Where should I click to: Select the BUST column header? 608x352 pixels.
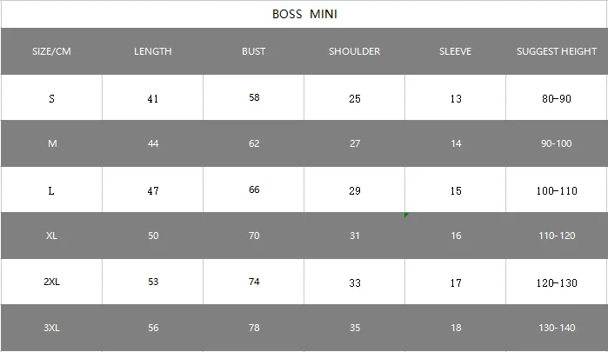click(x=254, y=51)
